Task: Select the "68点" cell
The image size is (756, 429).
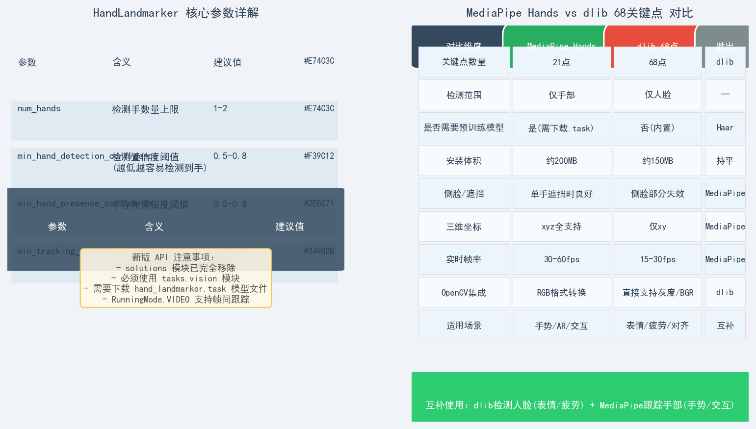Action: coord(658,62)
